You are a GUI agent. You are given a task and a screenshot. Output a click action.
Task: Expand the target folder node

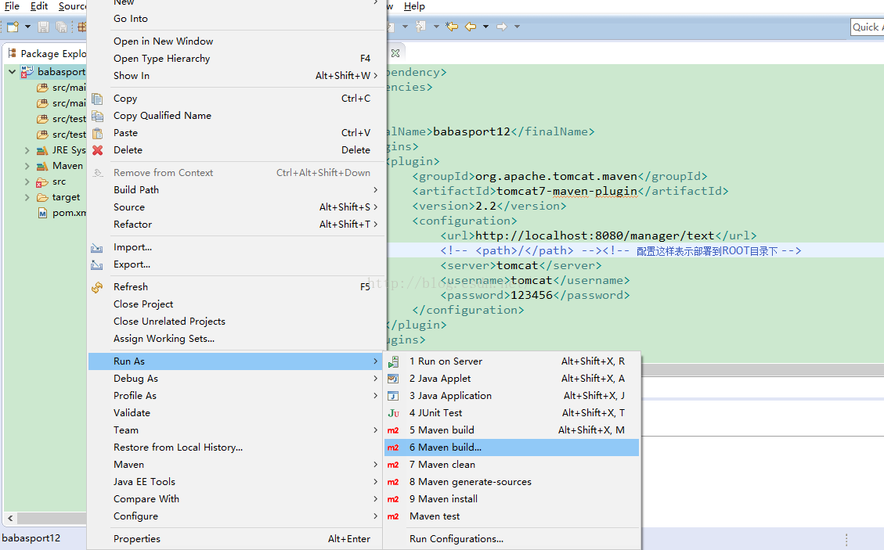pos(27,197)
